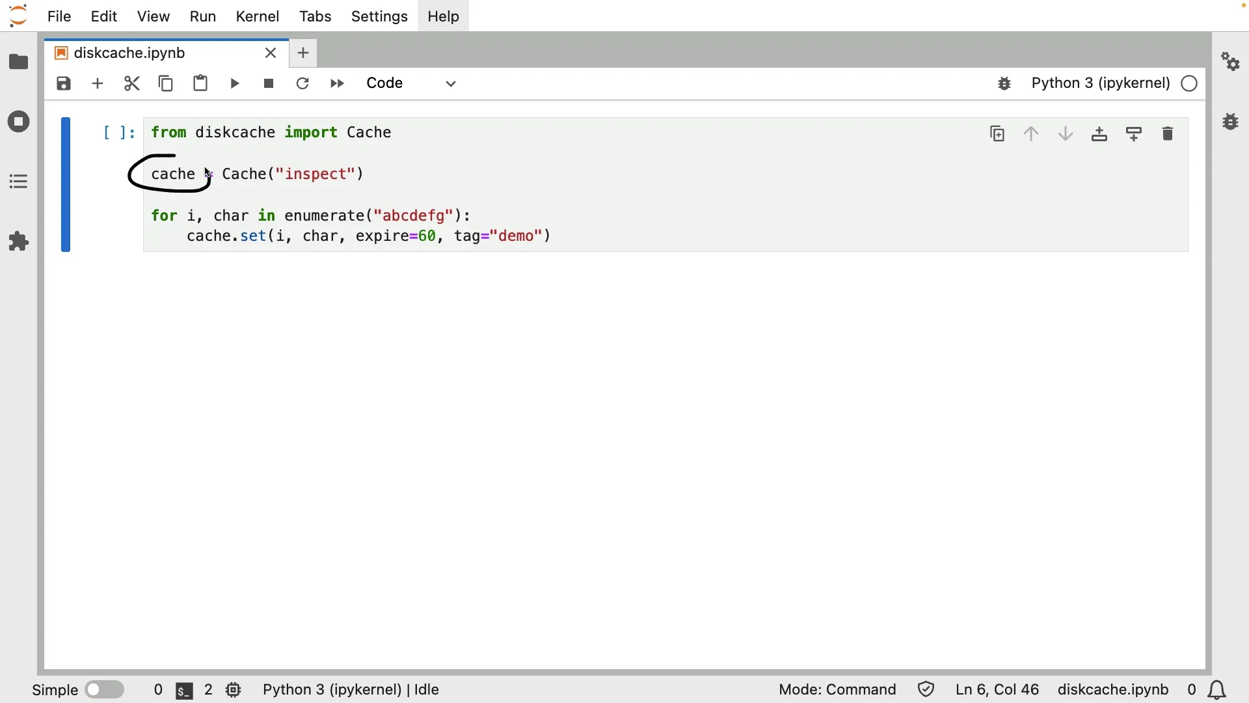Toggle Simple interface mode switch

pos(105,690)
